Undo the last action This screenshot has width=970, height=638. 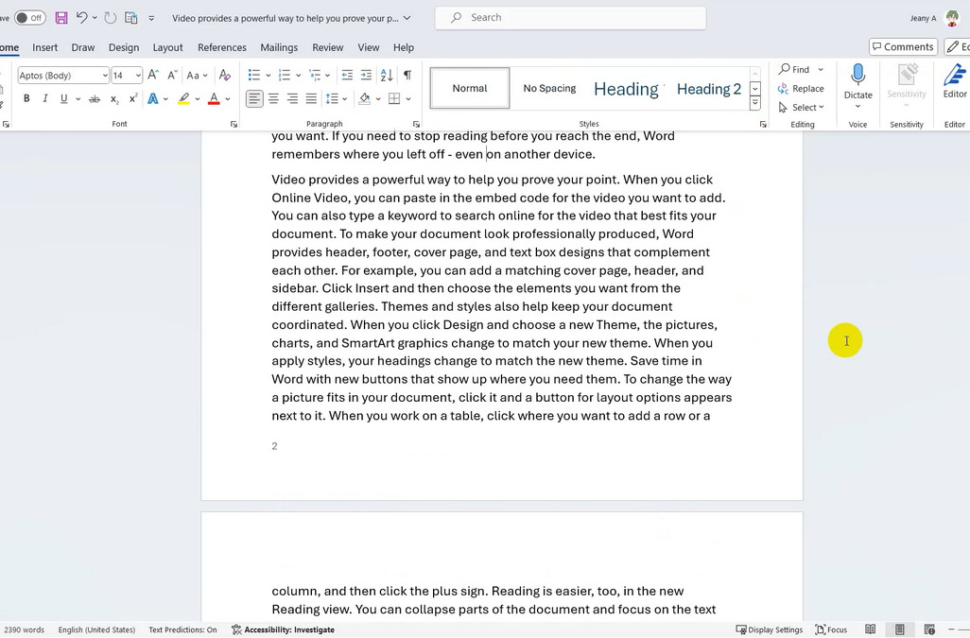(x=81, y=18)
